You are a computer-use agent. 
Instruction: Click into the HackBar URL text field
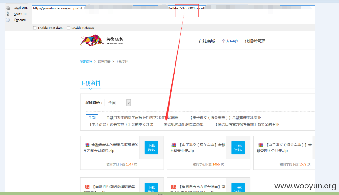tap(173, 15)
